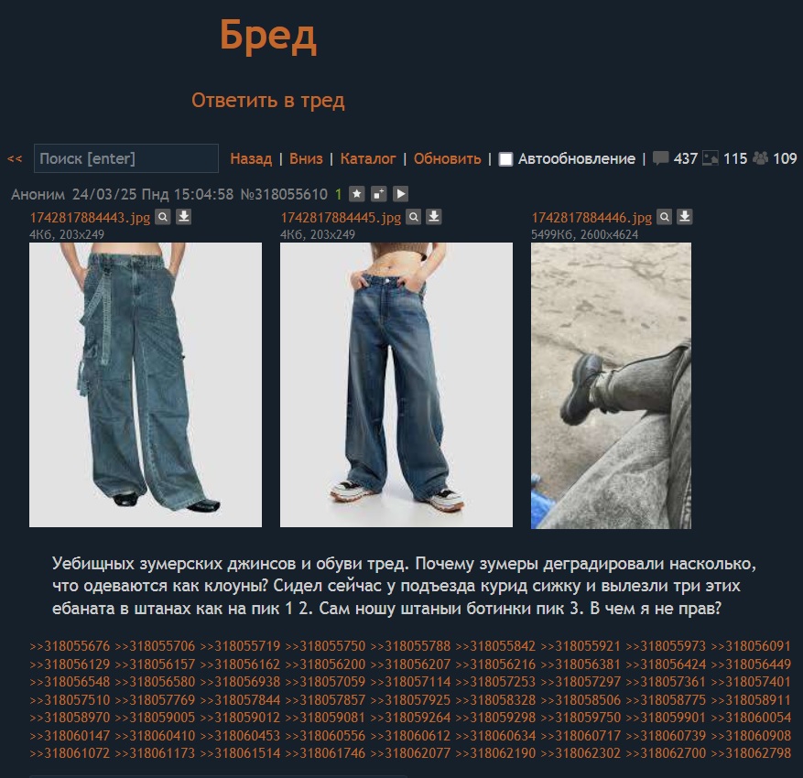Follow reply link >>318060612
Viewport: 803px width, 778px height.
tap(410, 736)
